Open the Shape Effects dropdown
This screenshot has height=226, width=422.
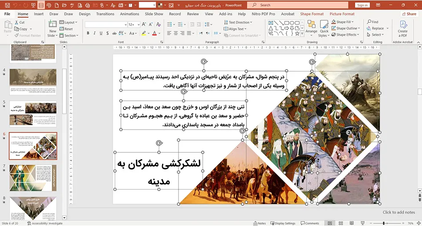(346, 35)
